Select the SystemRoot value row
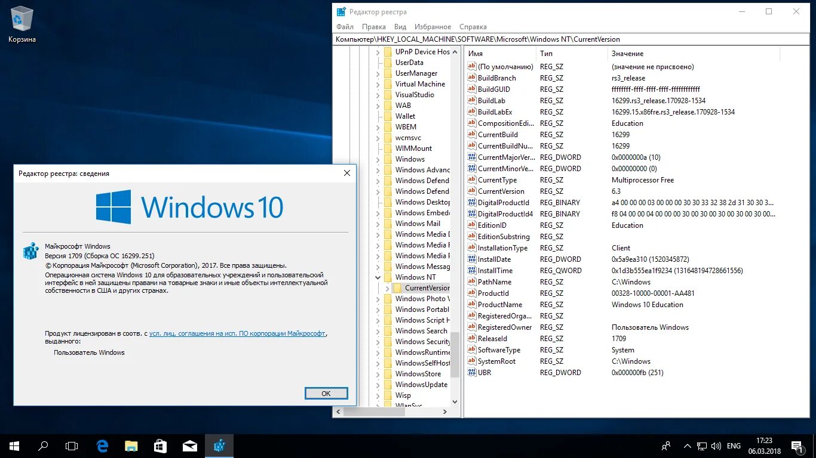816x458 pixels. pos(621,361)
